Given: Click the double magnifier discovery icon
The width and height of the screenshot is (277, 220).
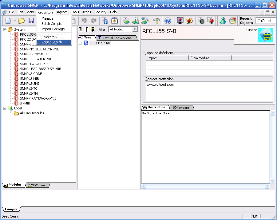Looking at the screenshot, I should click(x=145, y=21).
